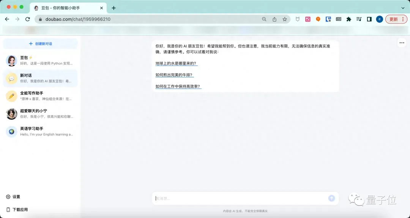410x218 pixels.
Task: Expand the tab search chevron
Action: point(403,8)
